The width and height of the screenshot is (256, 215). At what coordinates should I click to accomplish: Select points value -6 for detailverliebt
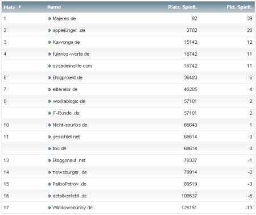(250, 196)
